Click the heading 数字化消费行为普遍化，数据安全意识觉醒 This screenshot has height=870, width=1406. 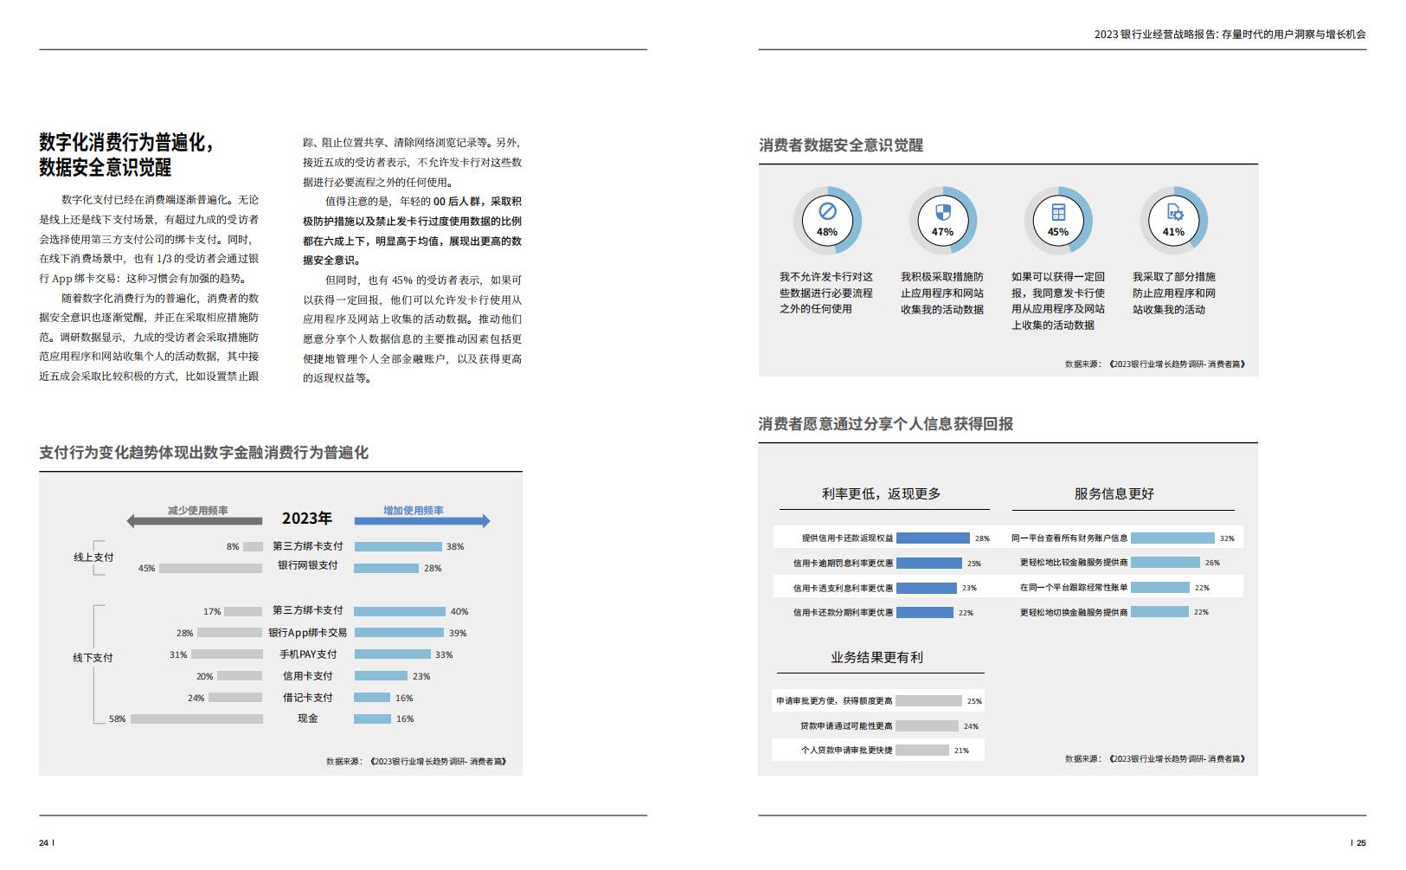pos(126,154)
